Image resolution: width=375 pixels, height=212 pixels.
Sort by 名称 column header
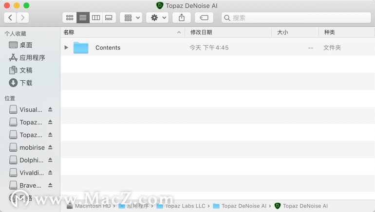coord(122,32)
